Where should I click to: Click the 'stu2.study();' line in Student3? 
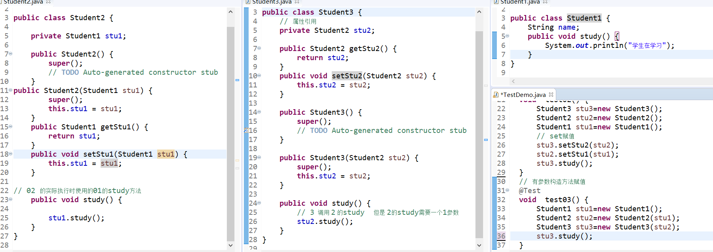coord(325,222)
